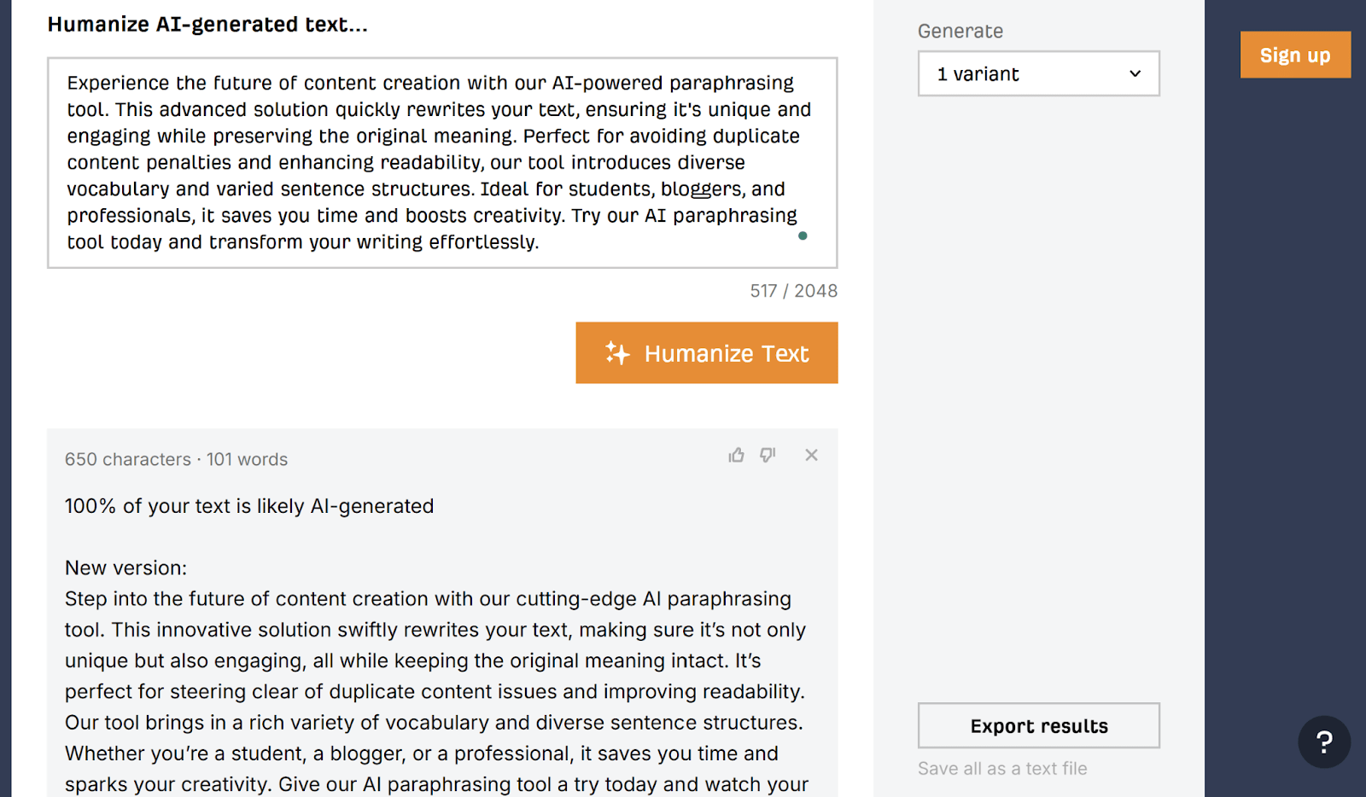
Task: Click '100% of your text is likely AI-generated'
Action: 249,506
